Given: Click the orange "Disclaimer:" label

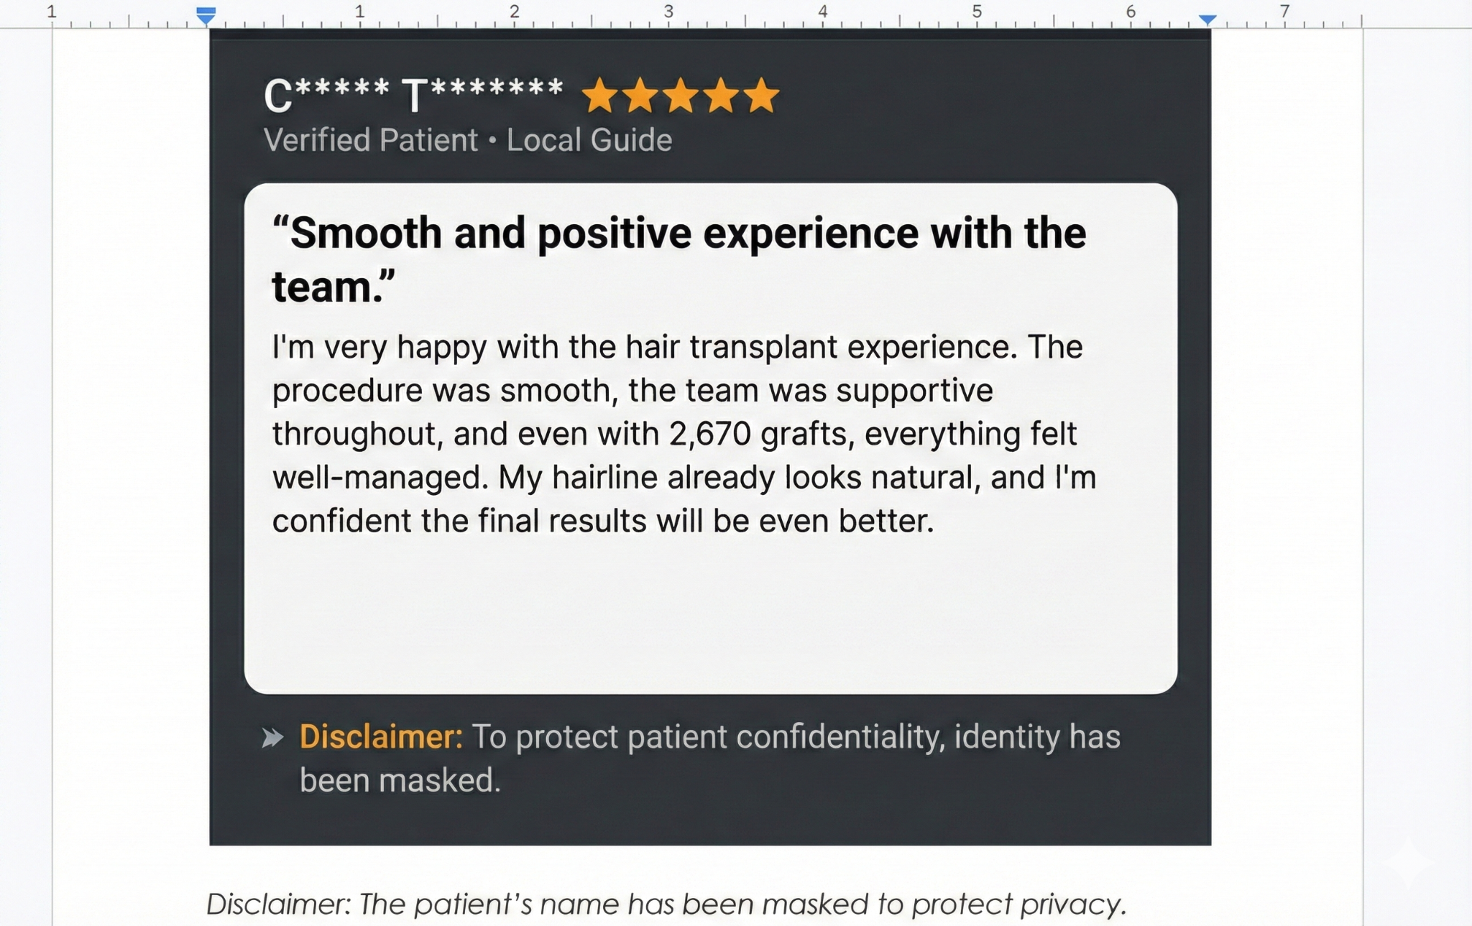Looking at the screenshot, I should (381, 737).
